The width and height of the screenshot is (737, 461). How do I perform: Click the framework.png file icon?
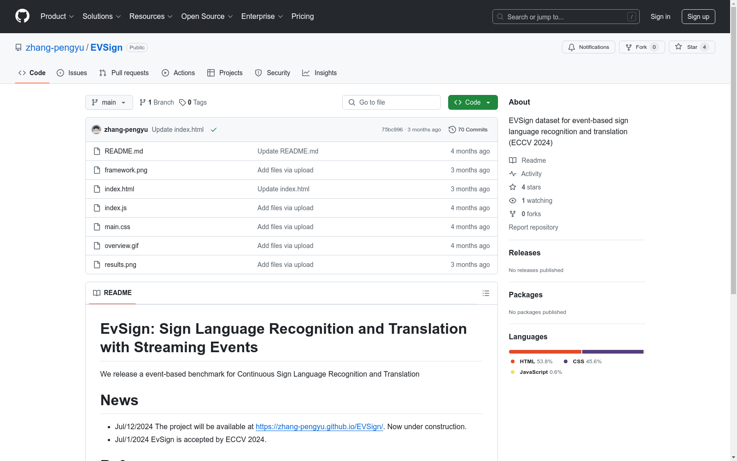click(97, 170)
